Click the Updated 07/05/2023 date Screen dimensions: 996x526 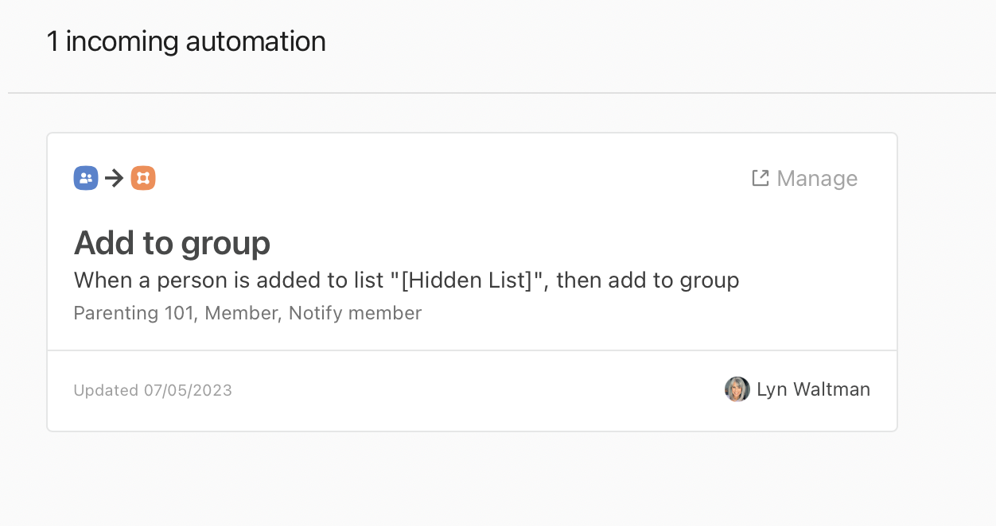click(153, 390)
